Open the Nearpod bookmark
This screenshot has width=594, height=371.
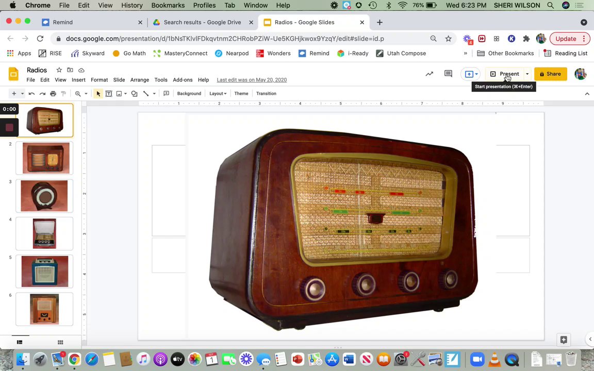coord(232,54)
